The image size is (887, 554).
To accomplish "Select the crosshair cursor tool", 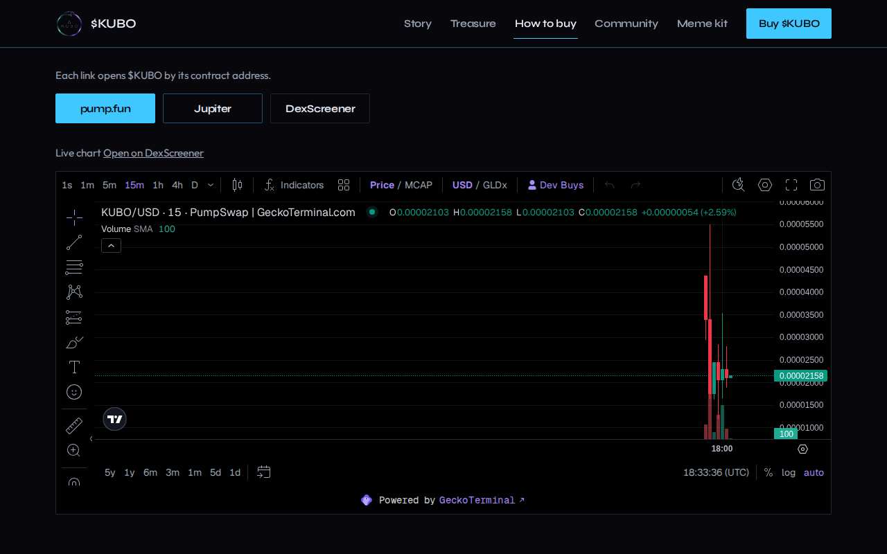I will 74,217.
